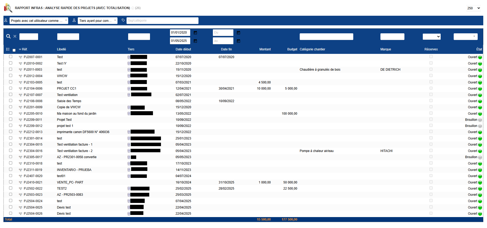Open 'Projets avec cet utilisateur comme' dropdown

[39, 21]
